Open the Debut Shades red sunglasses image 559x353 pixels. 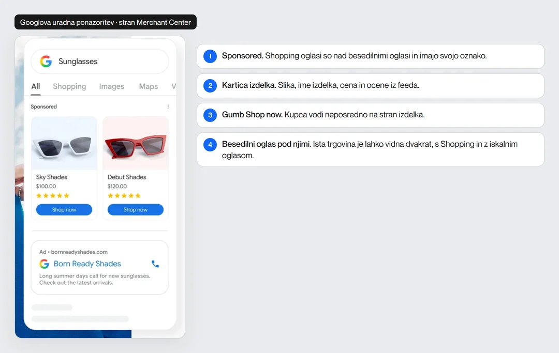136,143
